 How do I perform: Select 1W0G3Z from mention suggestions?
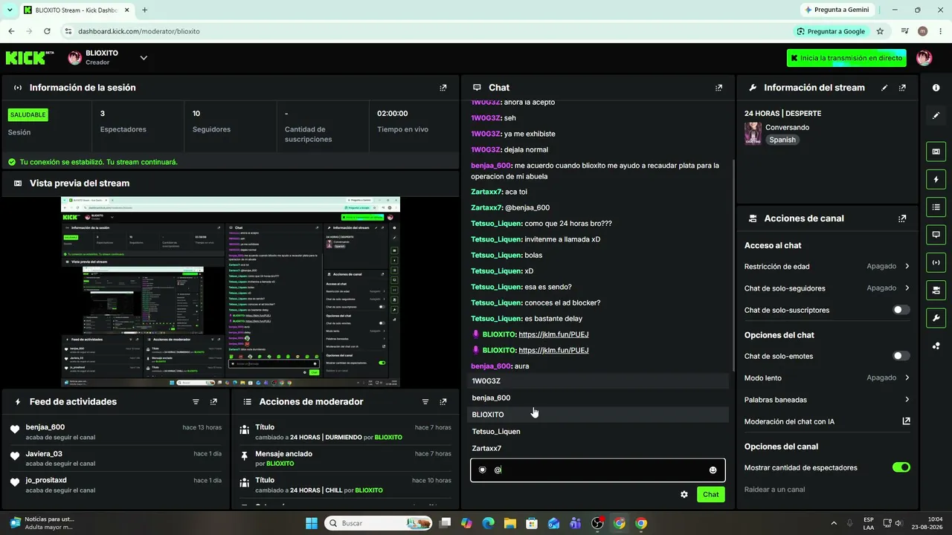point(598,381)
